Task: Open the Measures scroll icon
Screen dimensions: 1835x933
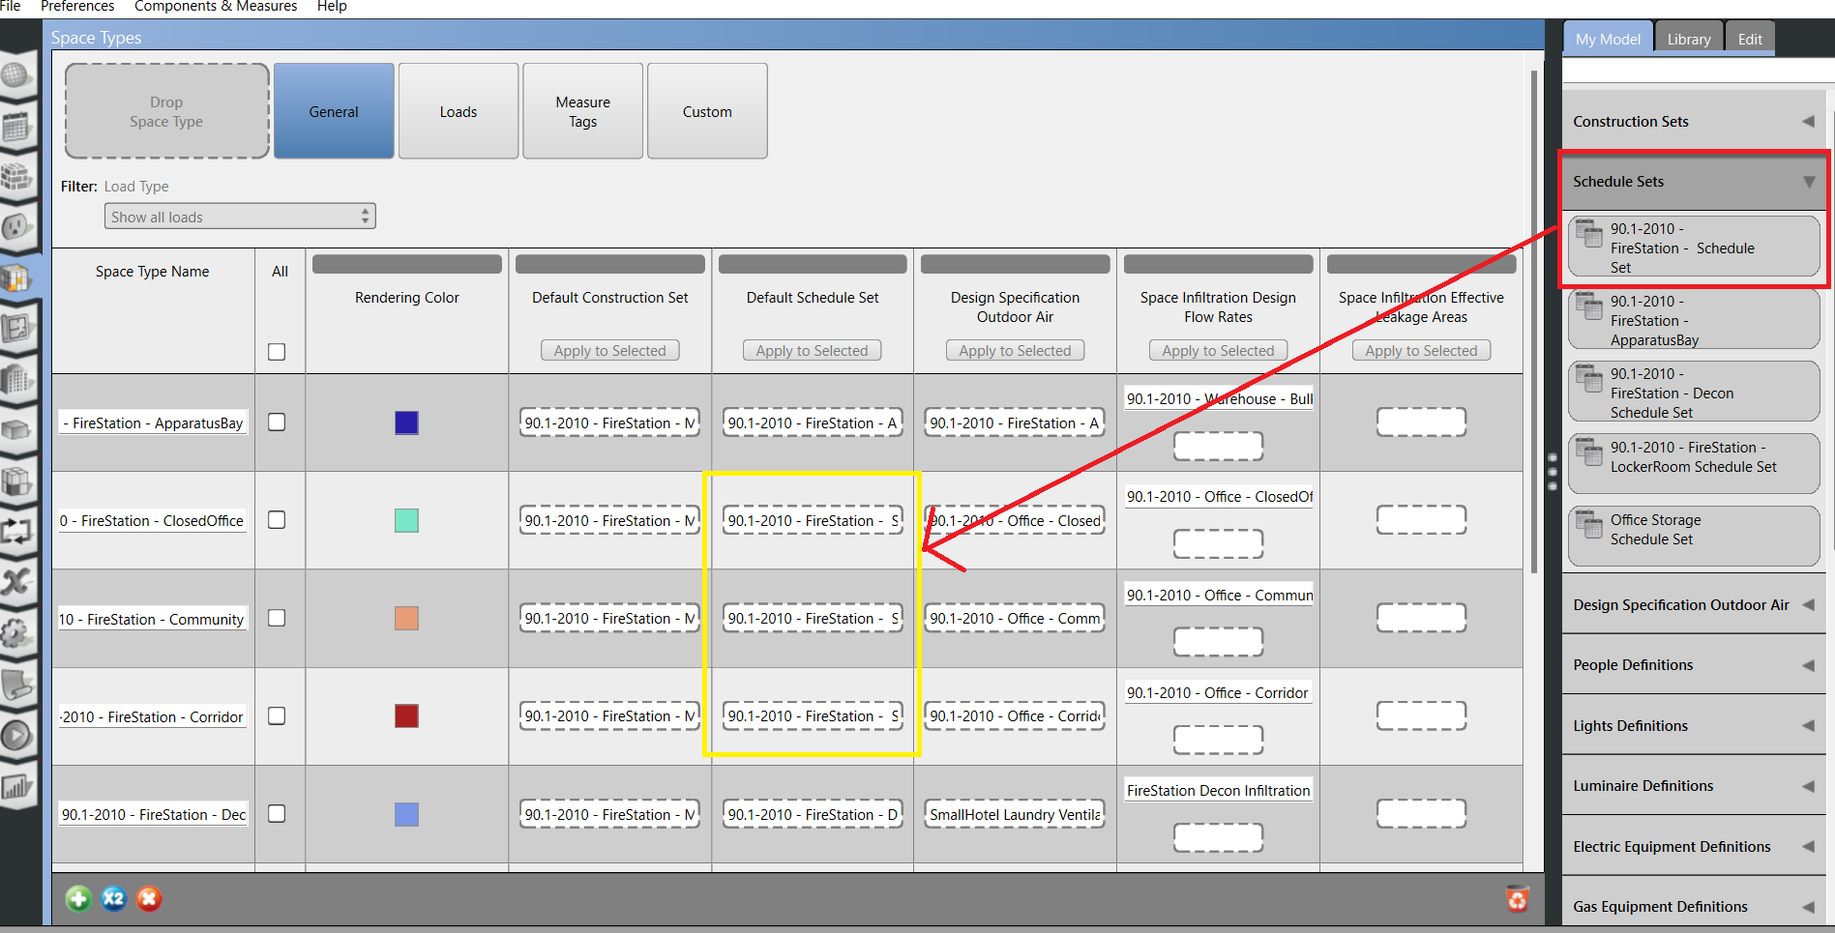Action: 17,684
